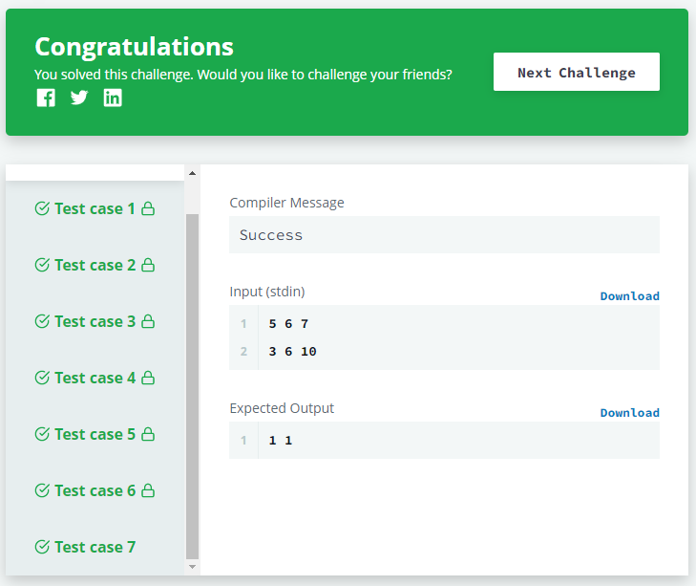Switch to Test case 6
This screenshot has width=696, height=586.
95,490
